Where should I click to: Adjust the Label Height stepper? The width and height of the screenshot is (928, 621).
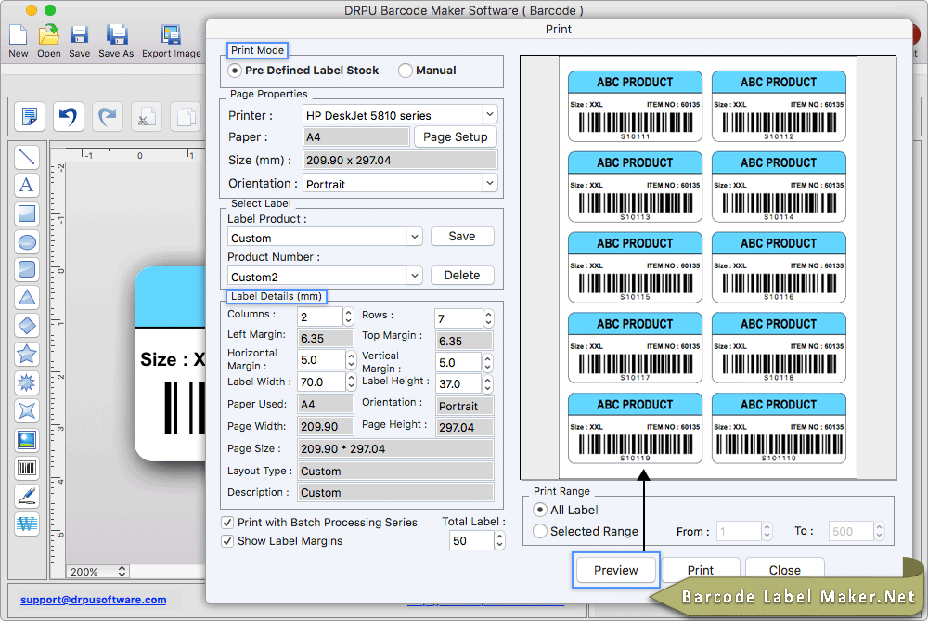pos(488,383)
